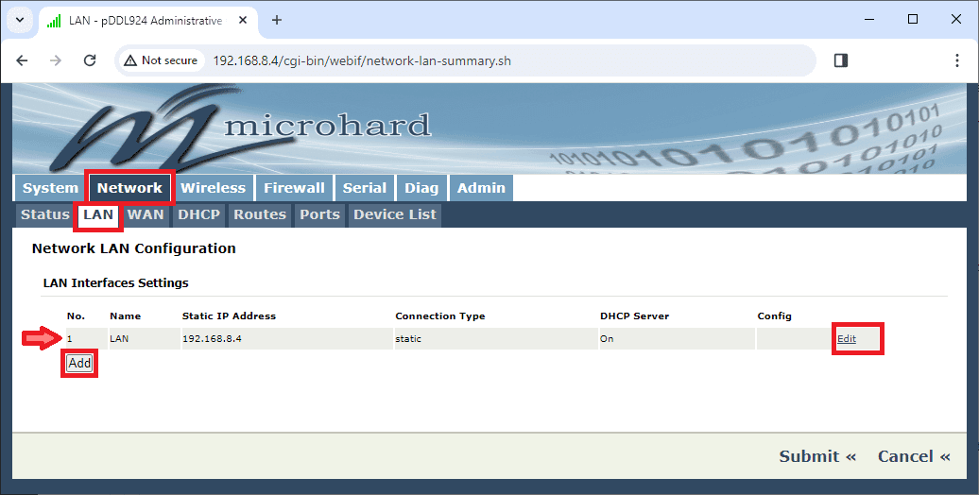Open the System main tab
This screenshot has width=979, height=495.
click(x=50, y=188)
